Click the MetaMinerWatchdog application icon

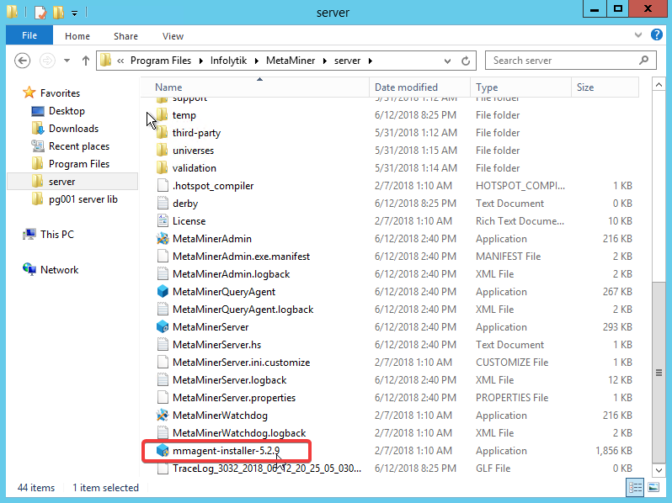point(163,416)
